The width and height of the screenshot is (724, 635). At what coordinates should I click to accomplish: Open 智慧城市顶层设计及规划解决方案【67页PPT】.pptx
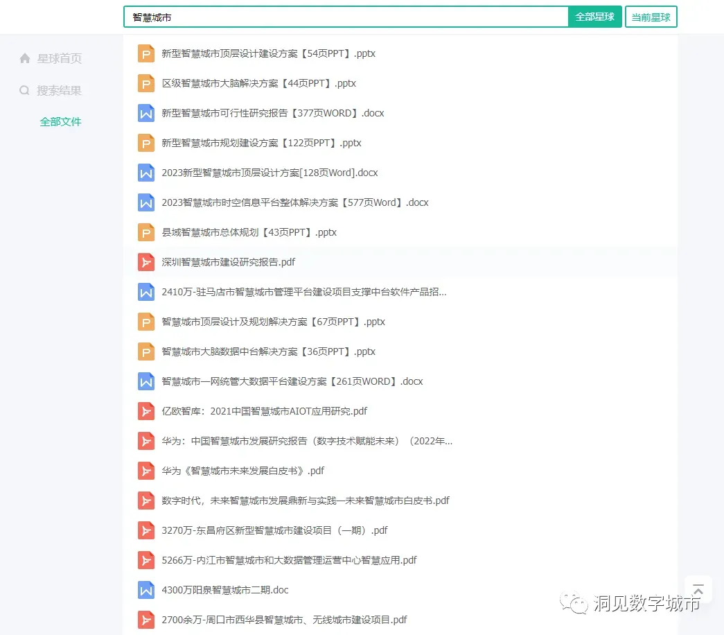click(x=274, y=322)
